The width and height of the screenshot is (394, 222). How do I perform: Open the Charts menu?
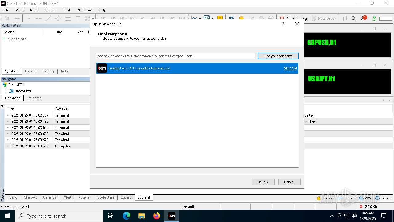click(51, 10)
